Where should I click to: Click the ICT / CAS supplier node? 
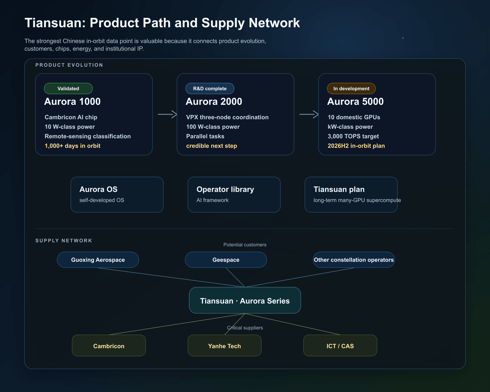tap(340, 345)
